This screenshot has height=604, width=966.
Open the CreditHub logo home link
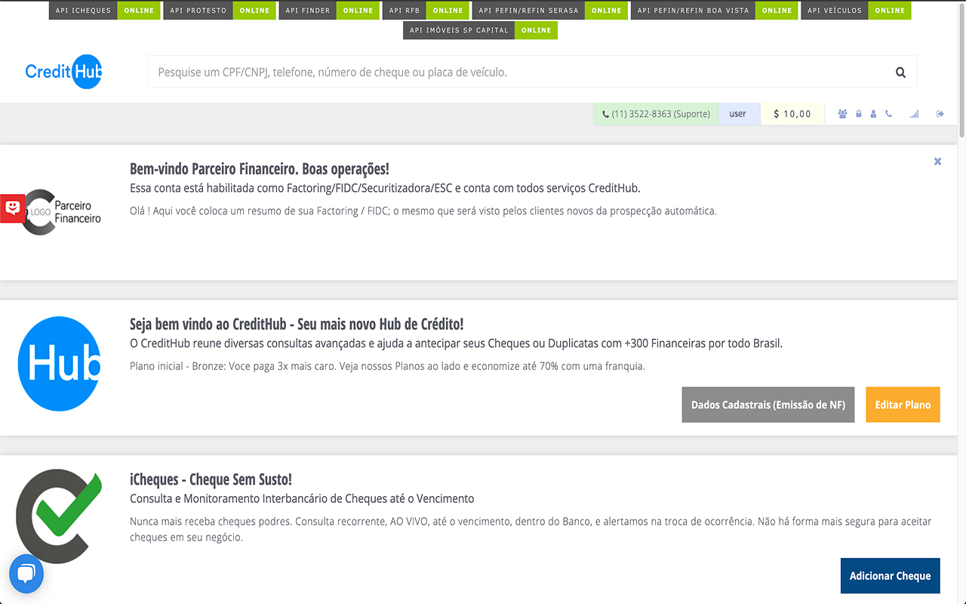[x=63, y=72]
